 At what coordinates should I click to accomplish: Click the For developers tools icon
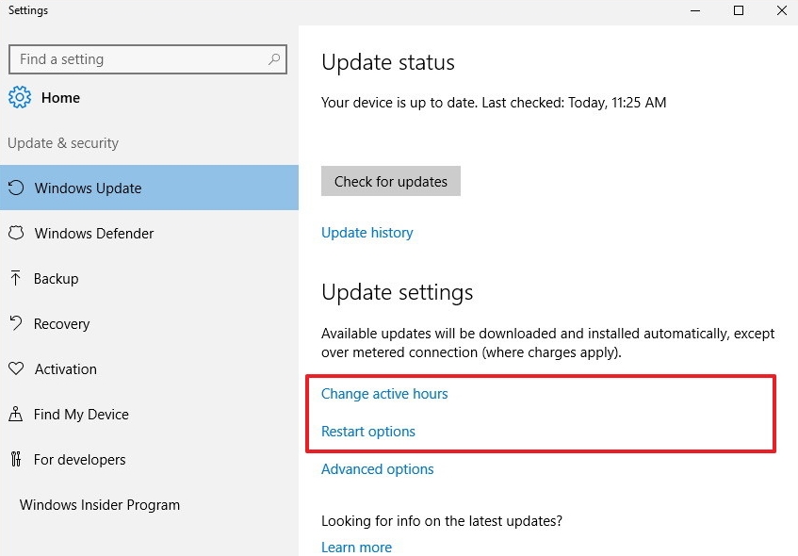click(15, 459)
